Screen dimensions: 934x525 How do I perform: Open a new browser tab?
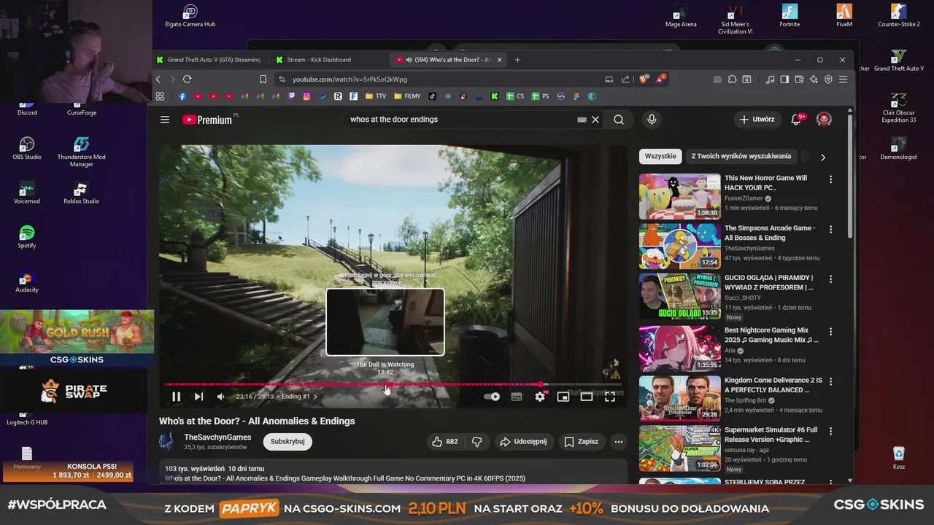point(517,60)
